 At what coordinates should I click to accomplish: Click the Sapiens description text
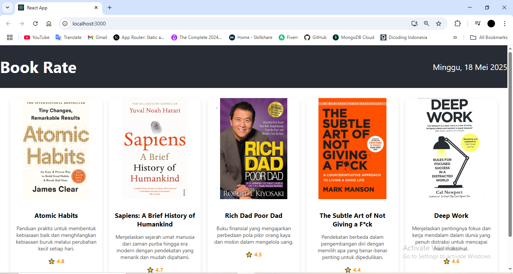click(x=155, y=247)
